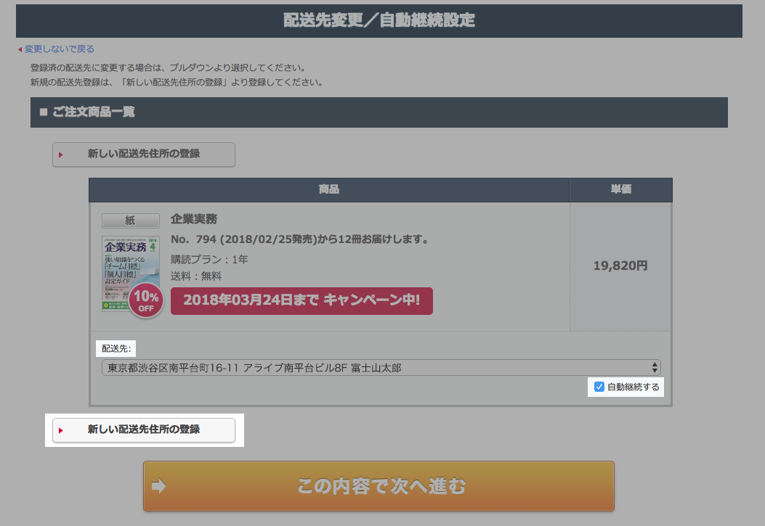Click the 2018年03月24日まで キャンペーン中! banner
Image resolution: width=765 pixels, height=526 pixels.
(301, 300)
